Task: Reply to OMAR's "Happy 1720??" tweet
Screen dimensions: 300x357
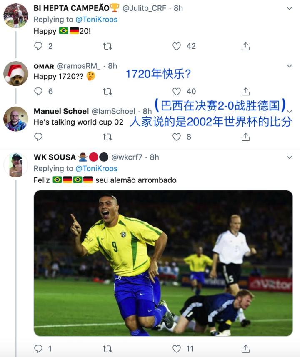Action: pyautogui.click(x=38, y=91)
